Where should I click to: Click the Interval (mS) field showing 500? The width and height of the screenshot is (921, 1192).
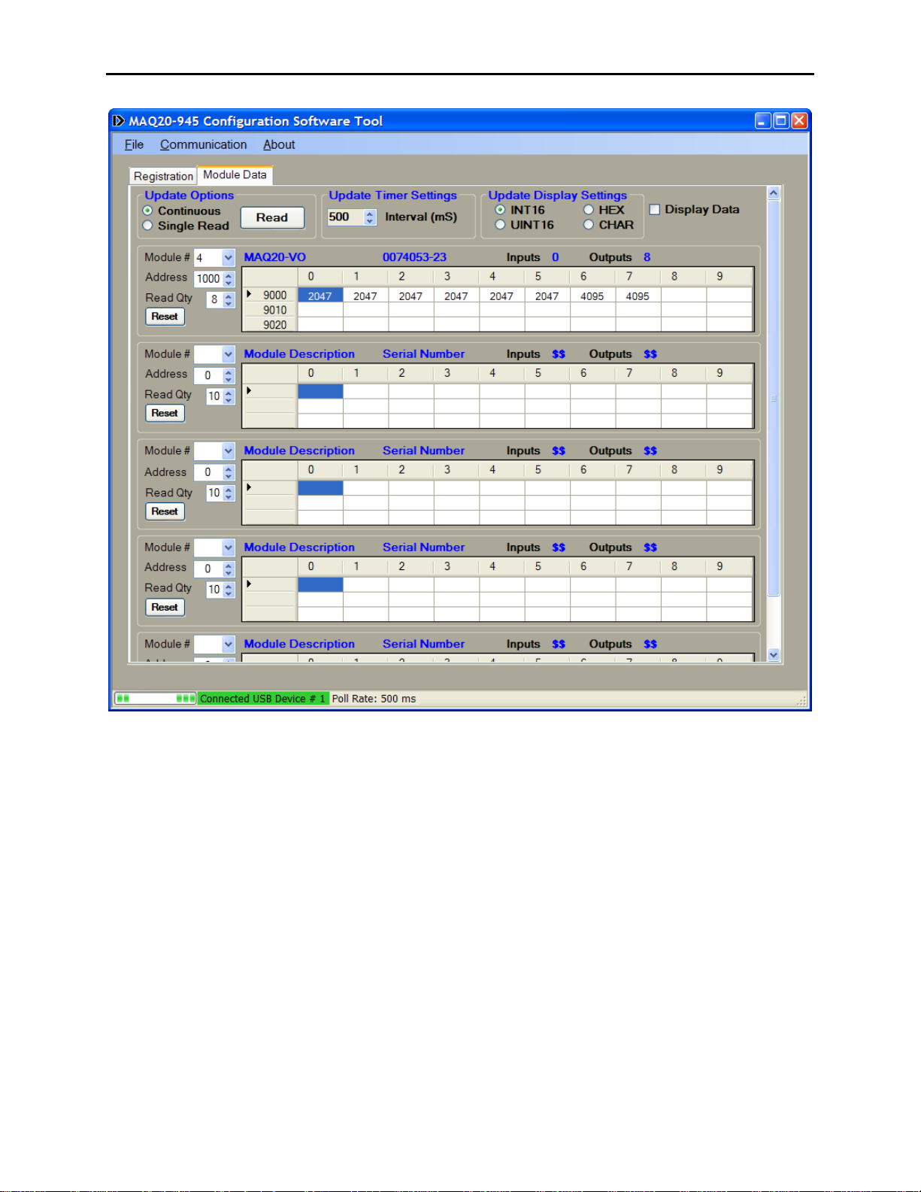coord(345,217)
